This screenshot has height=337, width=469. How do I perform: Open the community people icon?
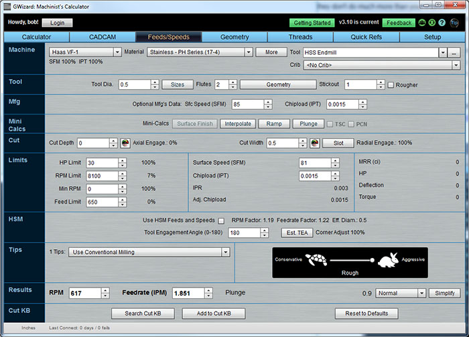421,23
